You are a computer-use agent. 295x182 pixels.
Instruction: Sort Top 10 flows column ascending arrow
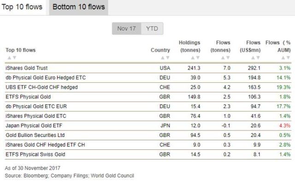(9, 58)
